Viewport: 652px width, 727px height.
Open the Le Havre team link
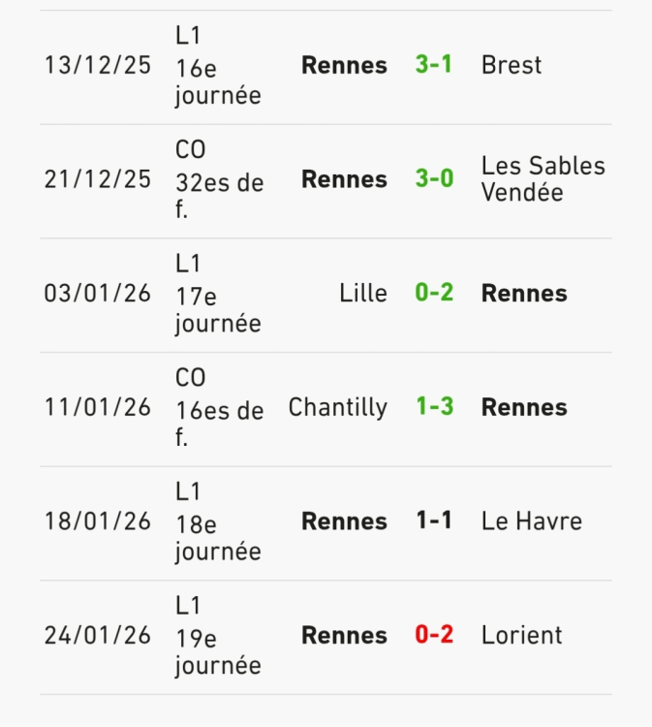click(531, 522)
